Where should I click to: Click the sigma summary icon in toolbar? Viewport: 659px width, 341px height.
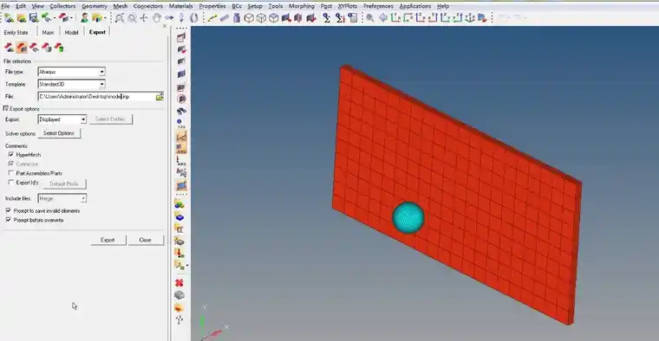coord(327,18)
